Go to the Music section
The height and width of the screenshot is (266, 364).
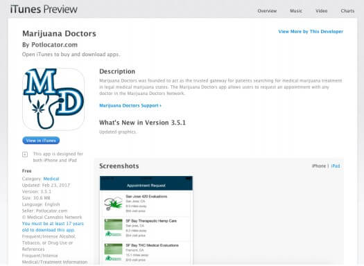point(296,11)
